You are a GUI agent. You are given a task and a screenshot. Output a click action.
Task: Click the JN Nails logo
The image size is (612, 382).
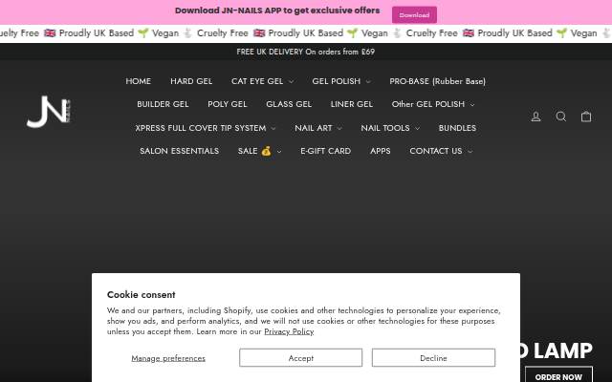point(49,112)
